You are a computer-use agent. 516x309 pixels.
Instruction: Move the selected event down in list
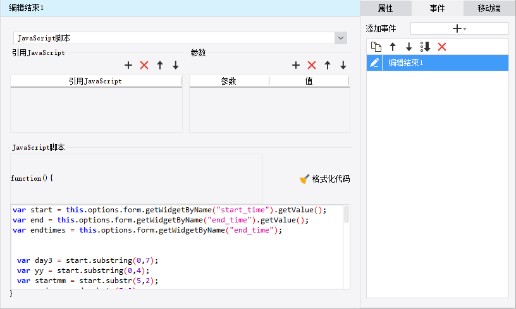pos(408,47)
